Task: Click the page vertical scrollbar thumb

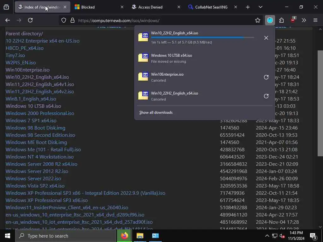Action: pos(320,103)
